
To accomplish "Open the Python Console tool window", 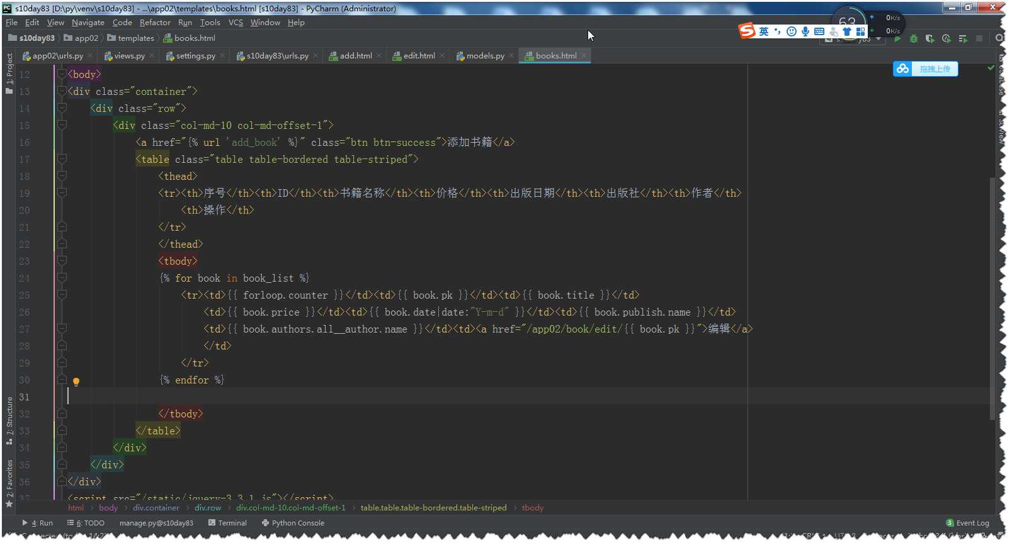I will [293, 523].
